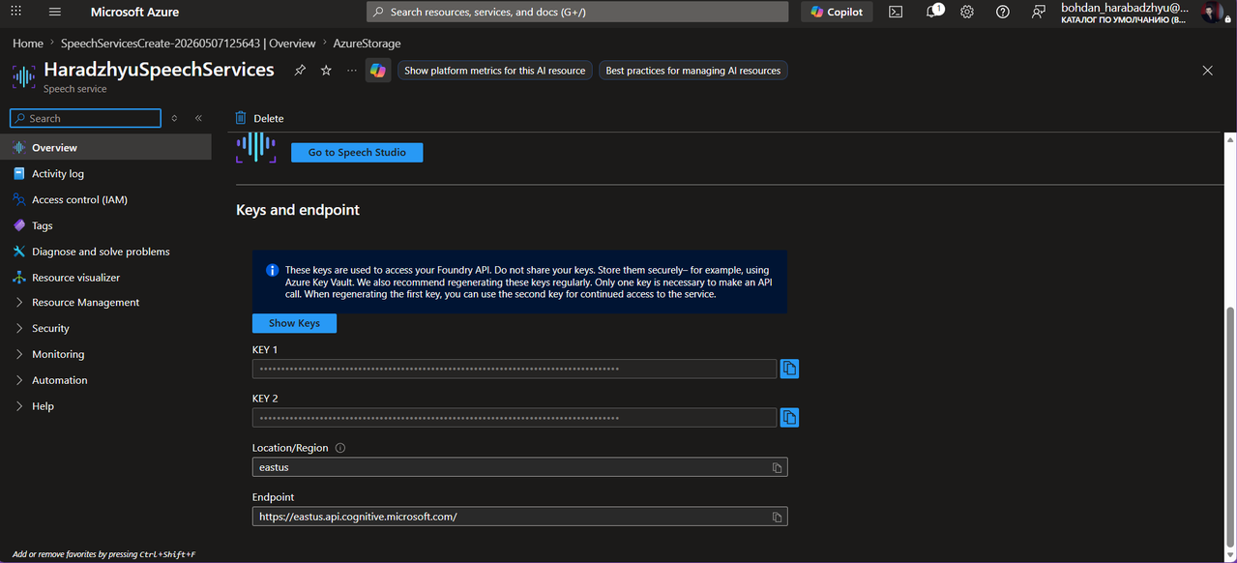Open the feedback icon in top bar
Image resolution: width=1237 pixels, height=563 pixels.
pos(1038,12)
